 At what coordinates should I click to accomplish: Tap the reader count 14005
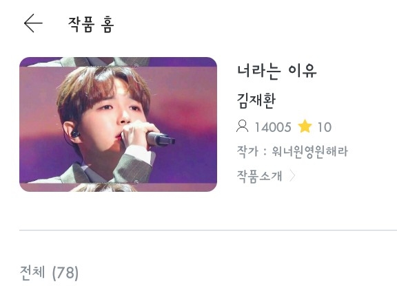coord(273,127)
